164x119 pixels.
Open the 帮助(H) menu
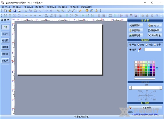(74, 7)
